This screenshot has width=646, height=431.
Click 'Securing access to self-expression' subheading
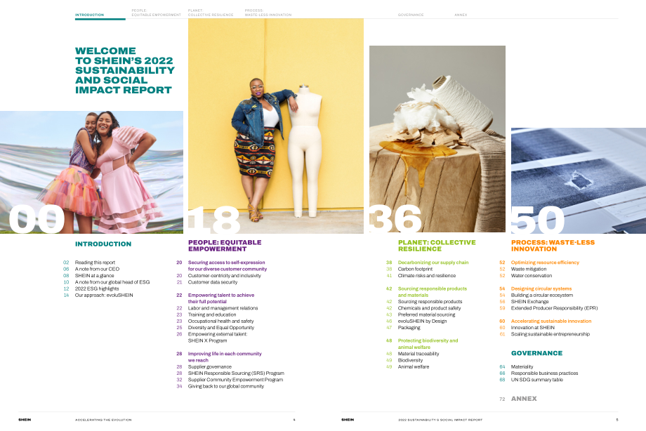227,263
